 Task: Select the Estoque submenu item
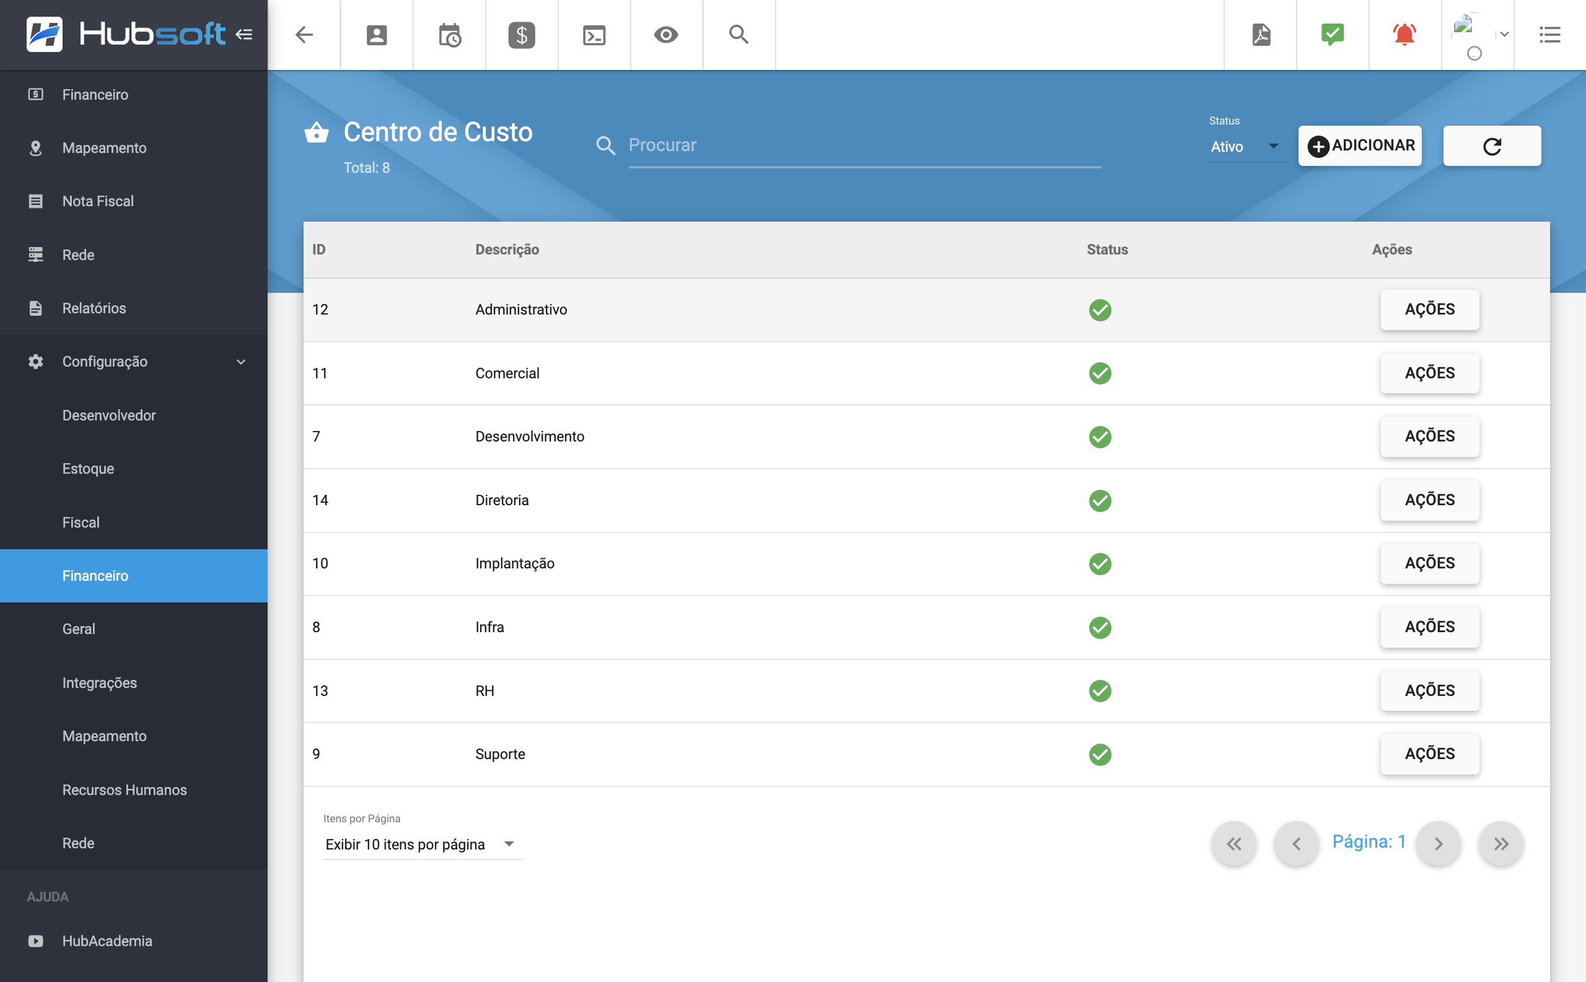pyautogui.click(x=134, y=468)
